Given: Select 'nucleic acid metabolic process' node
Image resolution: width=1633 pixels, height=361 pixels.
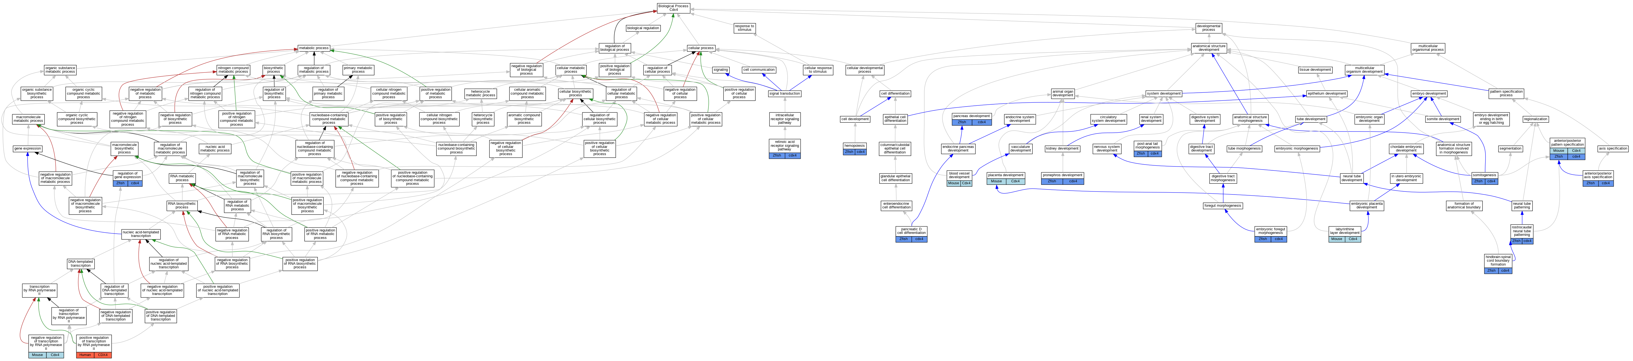Looking at the screenshot, I should click(215, 148).
